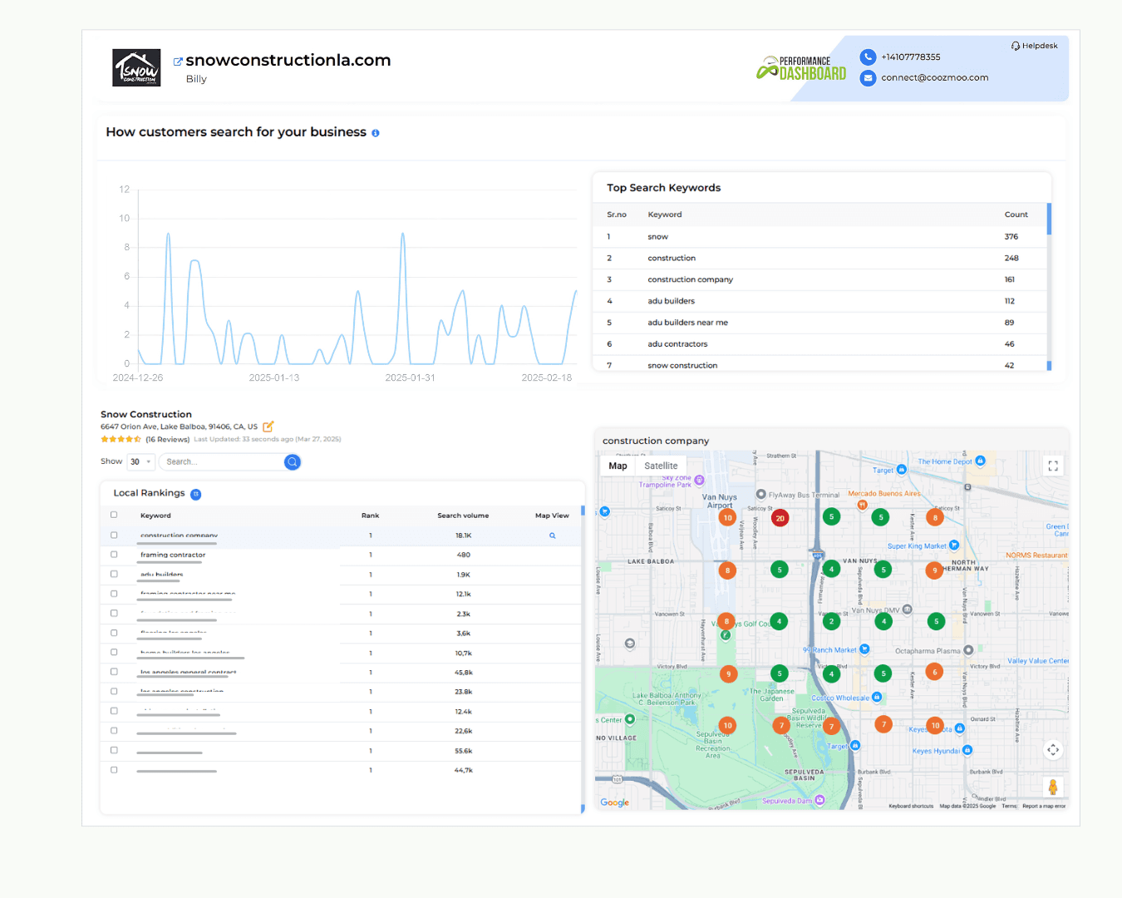Screen dimensions: 1122x898
Task: Click the snowconstructionla.com site link
Action: pos(288,61)
